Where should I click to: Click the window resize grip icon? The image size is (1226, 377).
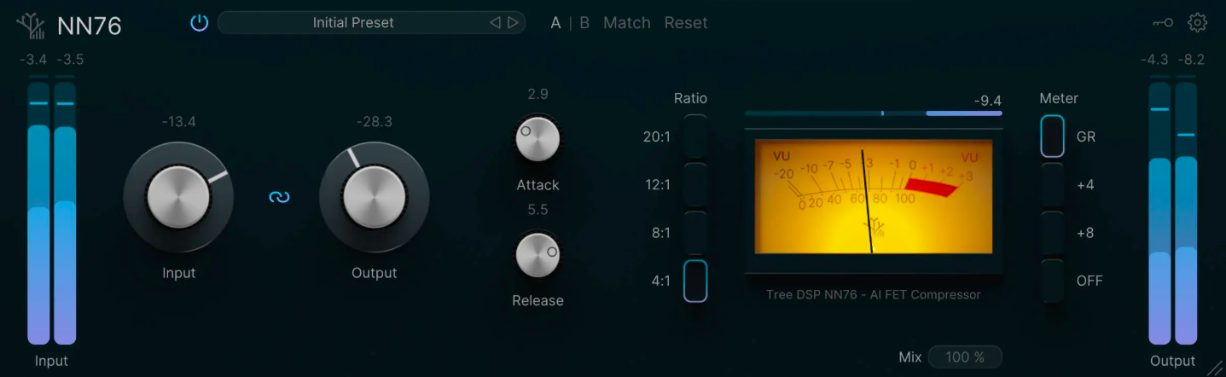tap(1214, 367)
